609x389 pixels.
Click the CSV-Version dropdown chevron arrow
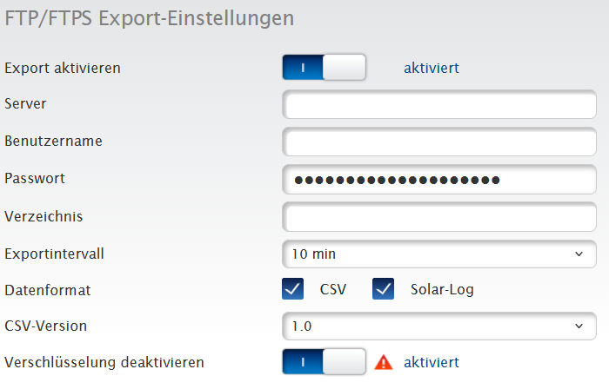coord(579,326)
